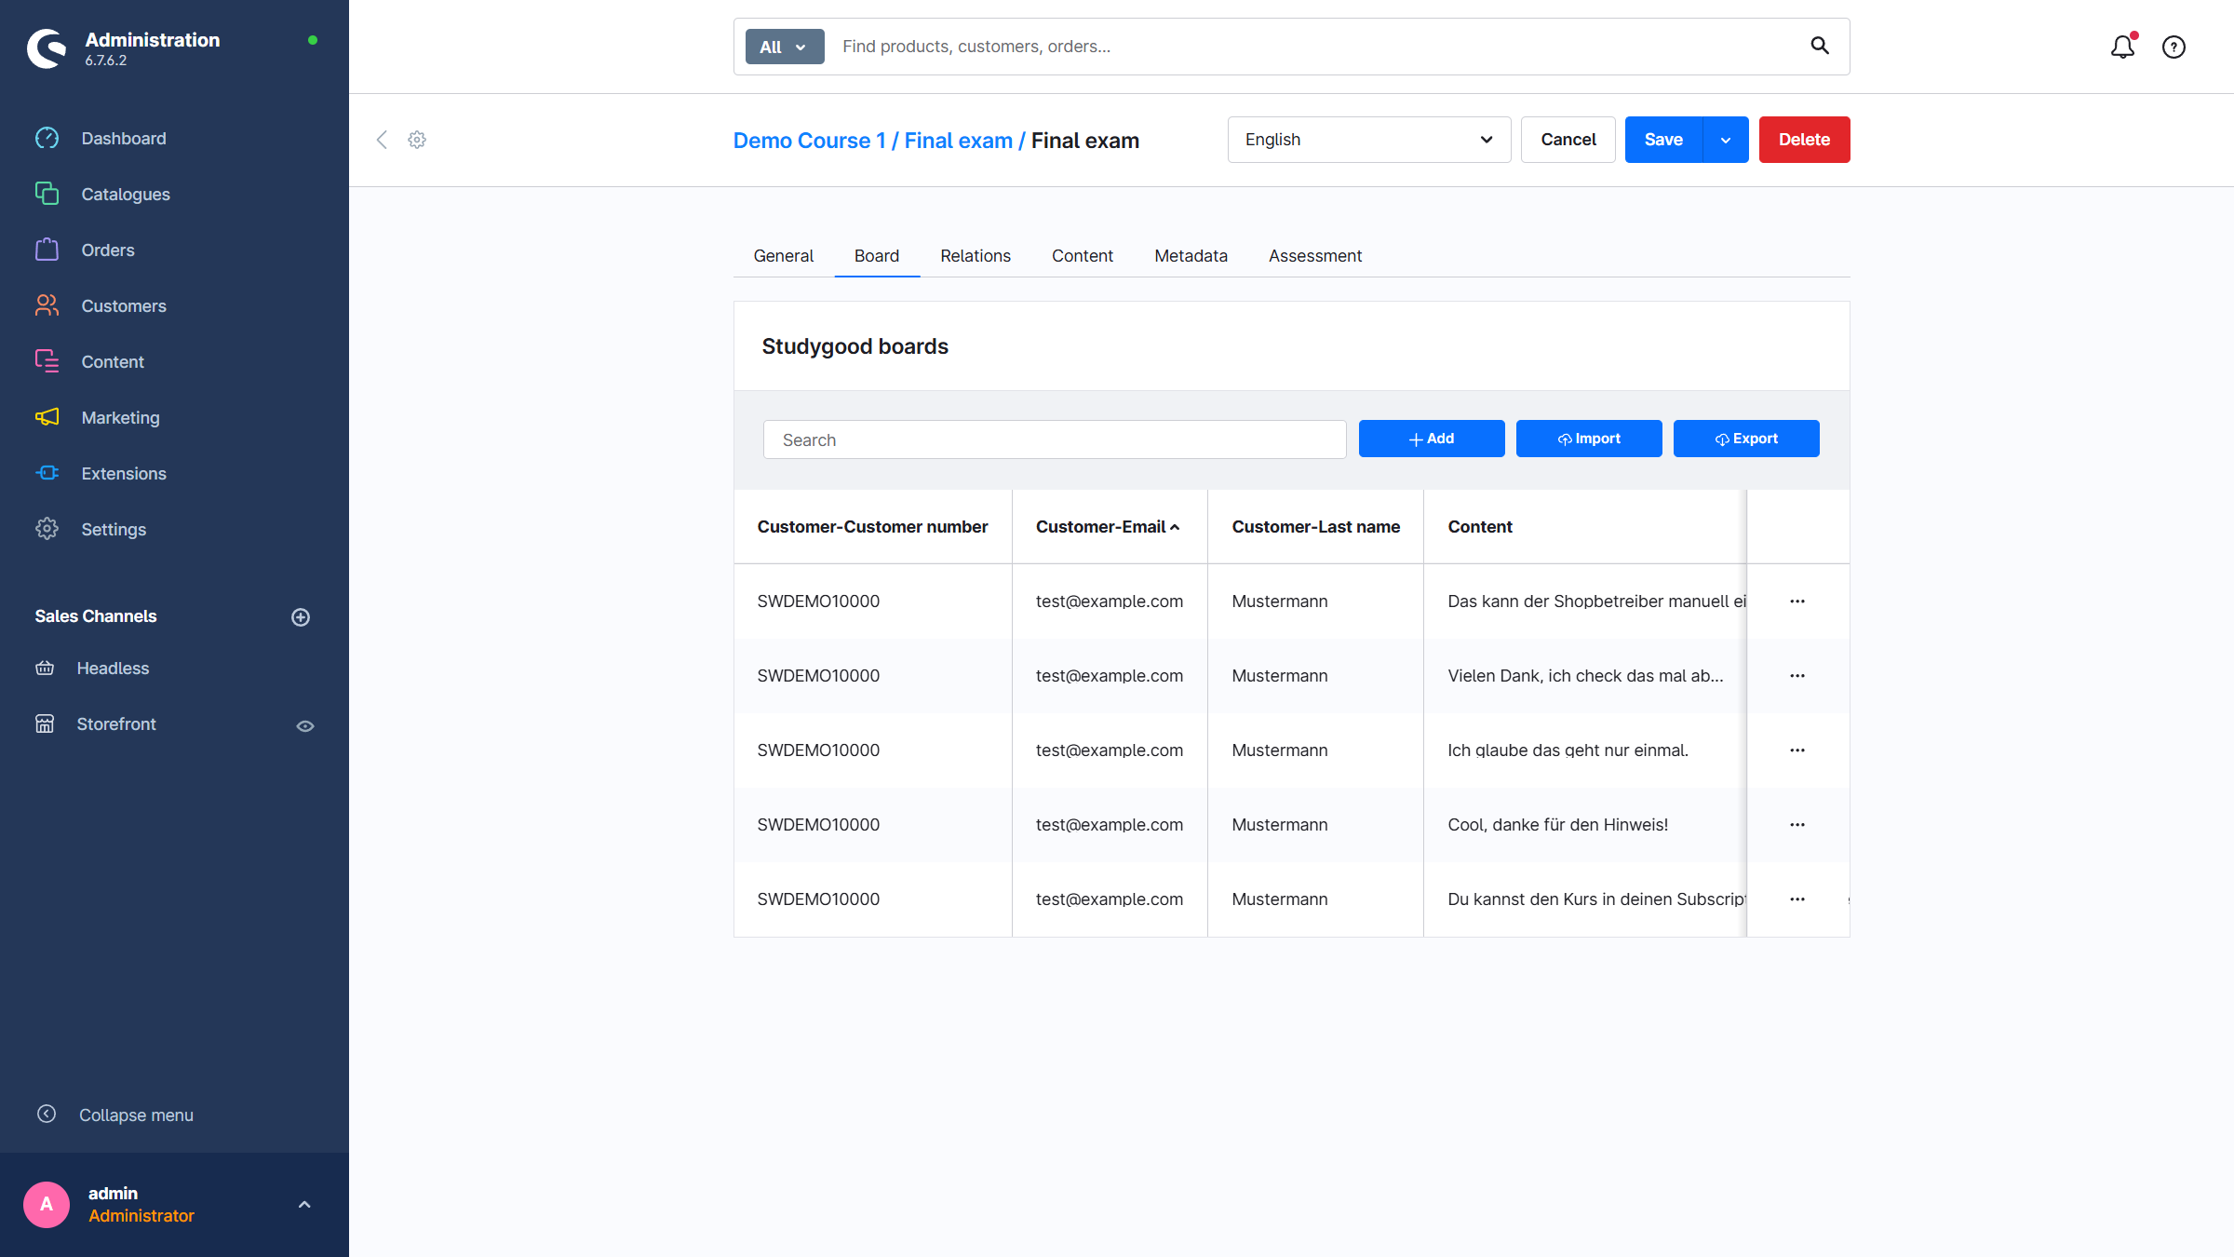Open page settings gear icon

(417, 140)
